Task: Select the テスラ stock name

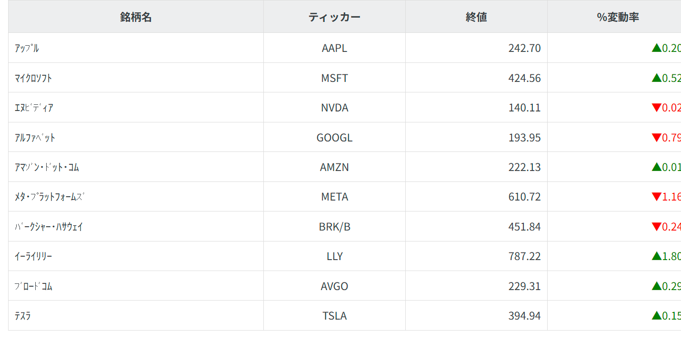Action: [23, 316]
